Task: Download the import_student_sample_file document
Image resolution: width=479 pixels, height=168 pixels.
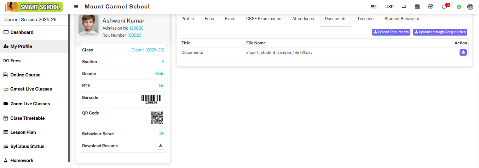Action: (463, 52)
